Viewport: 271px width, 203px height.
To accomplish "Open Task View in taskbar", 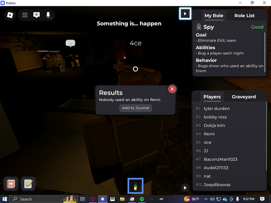I will (82, 199).
